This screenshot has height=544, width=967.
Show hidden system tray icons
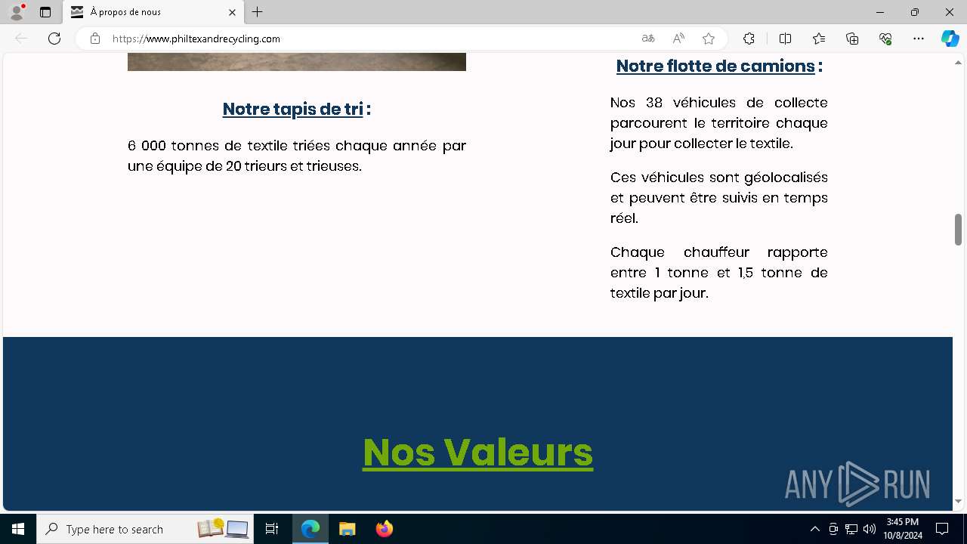tap(814, 529)
